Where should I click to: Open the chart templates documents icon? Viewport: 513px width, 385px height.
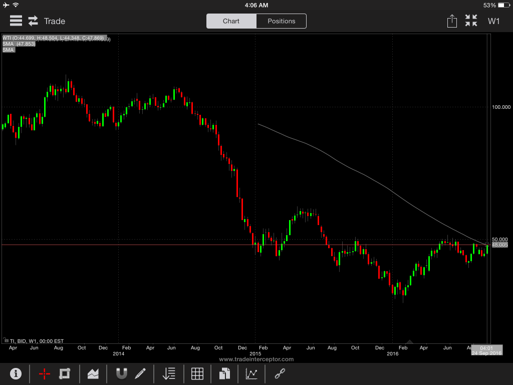224,373
